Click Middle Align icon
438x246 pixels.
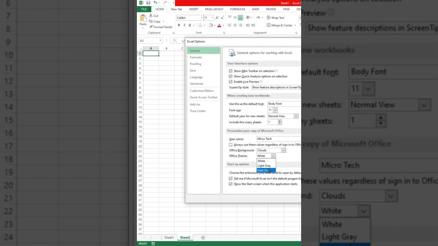(235, 18)
